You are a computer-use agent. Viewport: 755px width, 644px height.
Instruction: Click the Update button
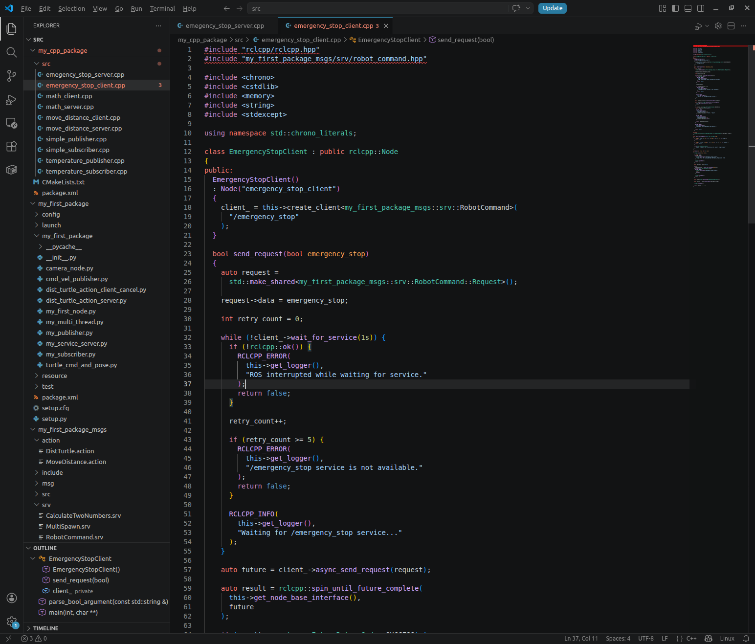tap(553, 8)
